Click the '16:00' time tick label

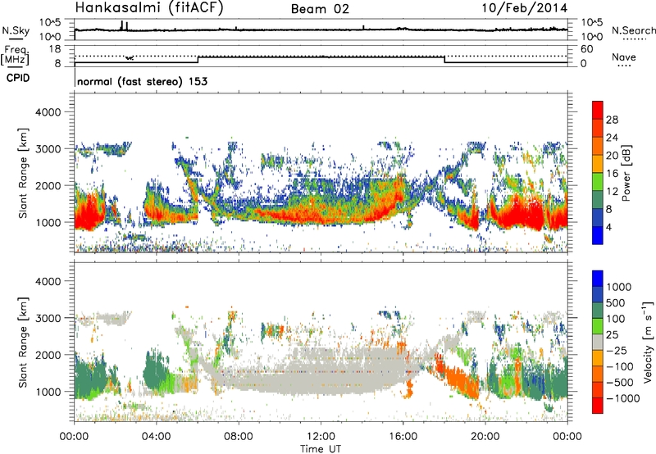point(403,437)
